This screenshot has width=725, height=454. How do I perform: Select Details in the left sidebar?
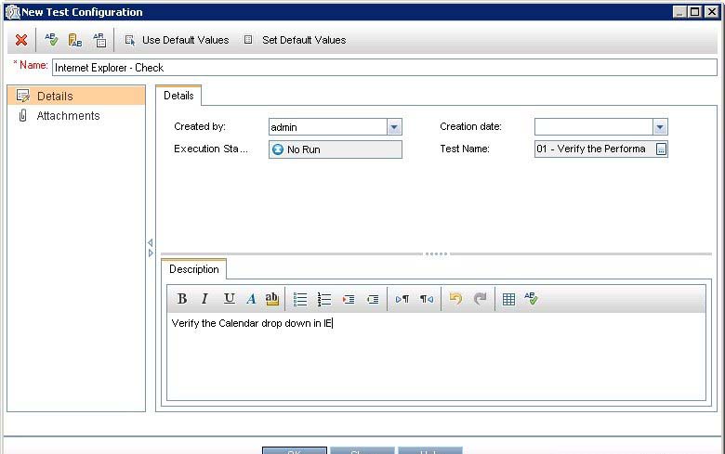click(x=76, y=96)
